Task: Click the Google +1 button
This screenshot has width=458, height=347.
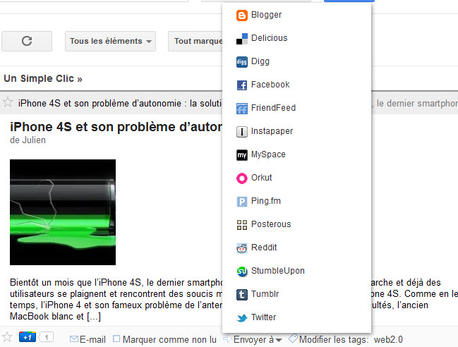Action: (28, 337)
